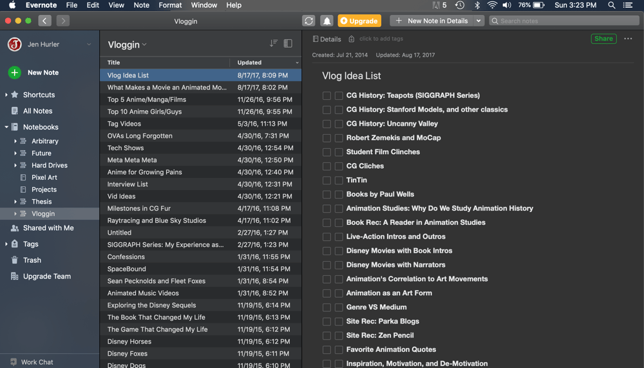644x368 pixels.
Task: Click the orange Upgrade button
Action: [359, 21]
